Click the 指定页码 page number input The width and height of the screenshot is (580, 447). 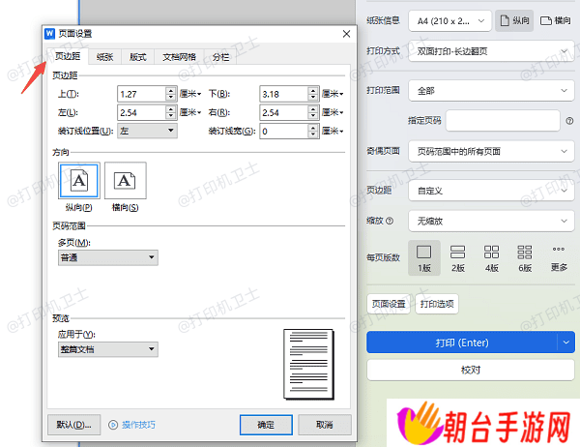click(x=503, y=121)
